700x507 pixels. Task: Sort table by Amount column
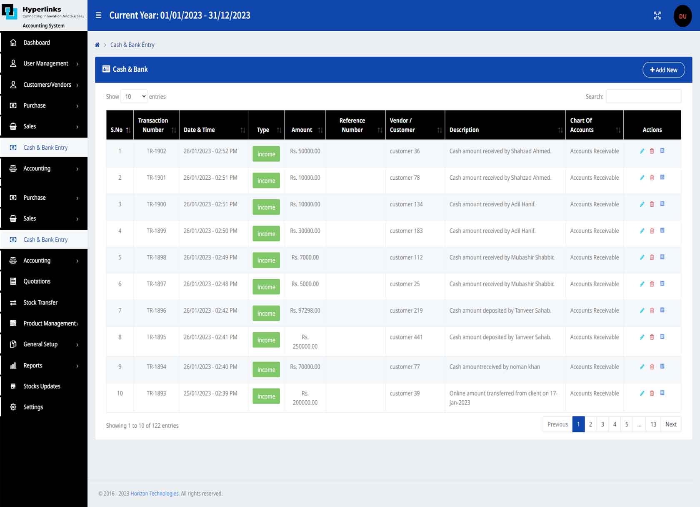[x=305, y=125]
